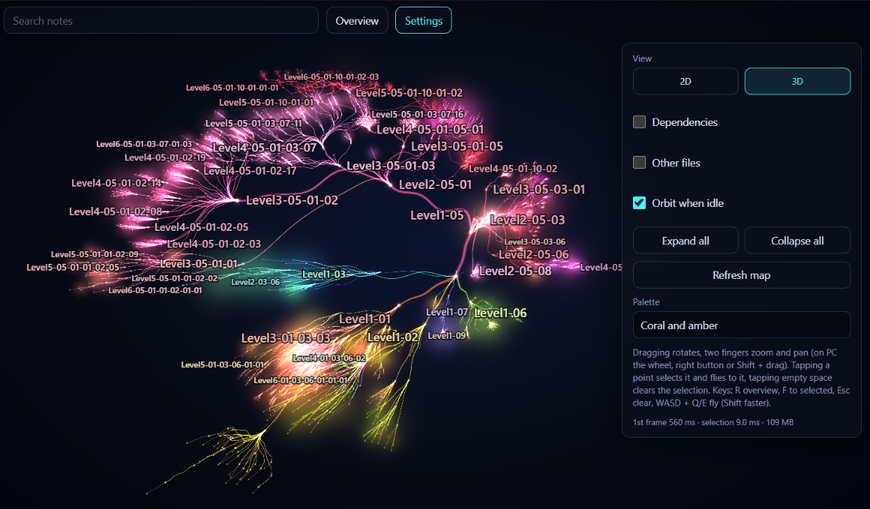Viewport: 870px width, 509px height.
Task: Select the Level1-07 node label
Action: coord(447,312)
